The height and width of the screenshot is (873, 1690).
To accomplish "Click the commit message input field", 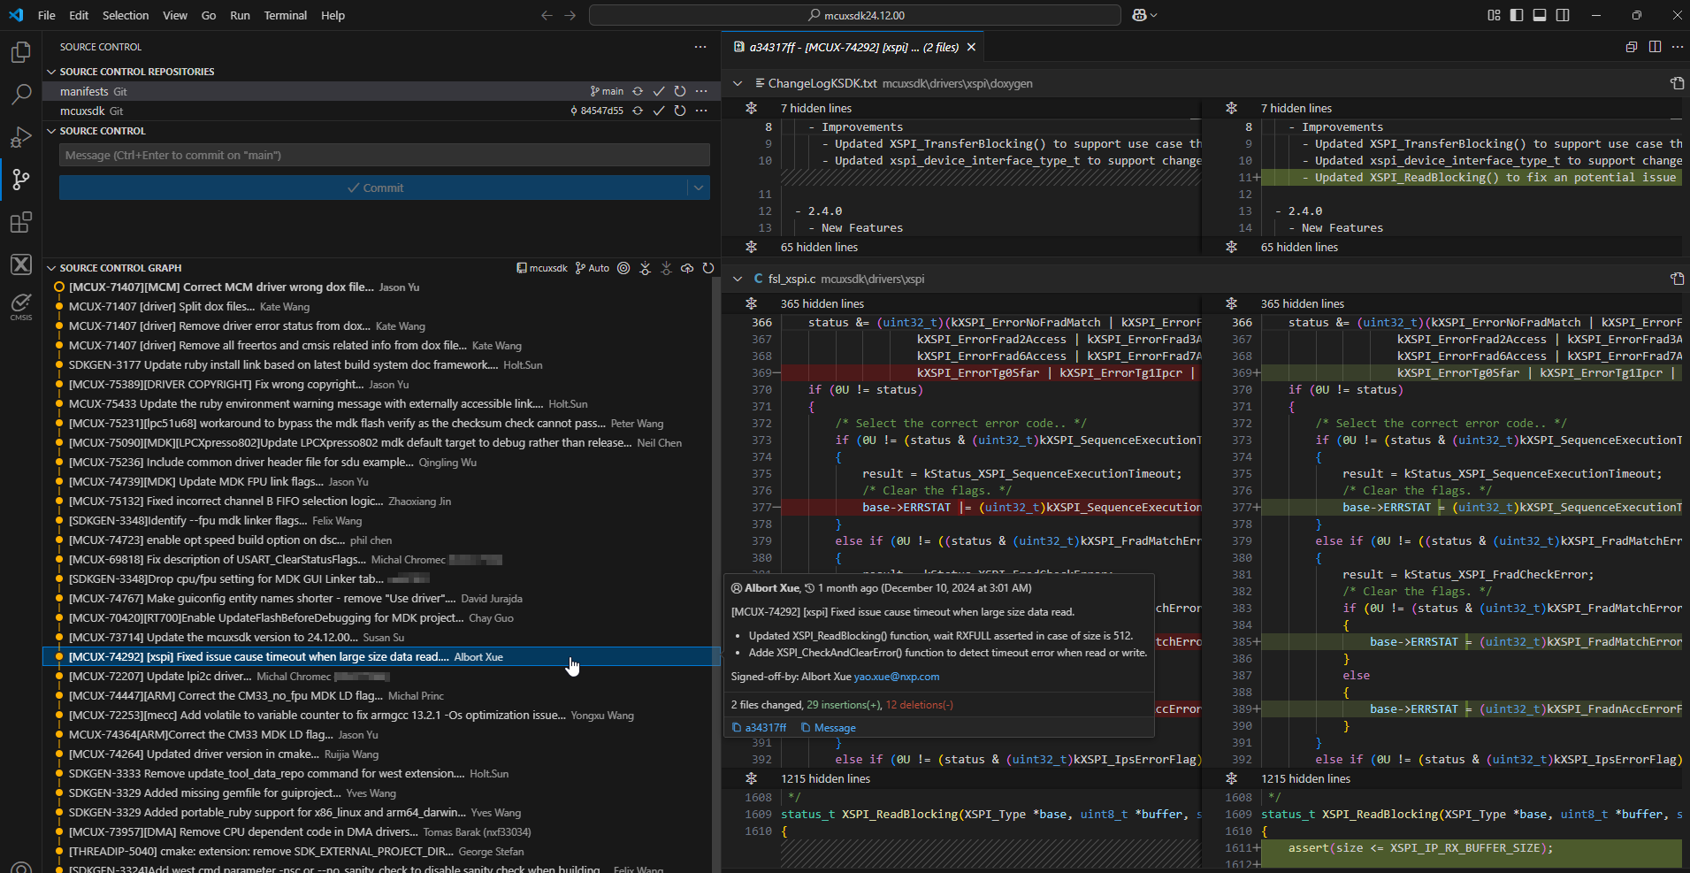I will click(384, 155).
